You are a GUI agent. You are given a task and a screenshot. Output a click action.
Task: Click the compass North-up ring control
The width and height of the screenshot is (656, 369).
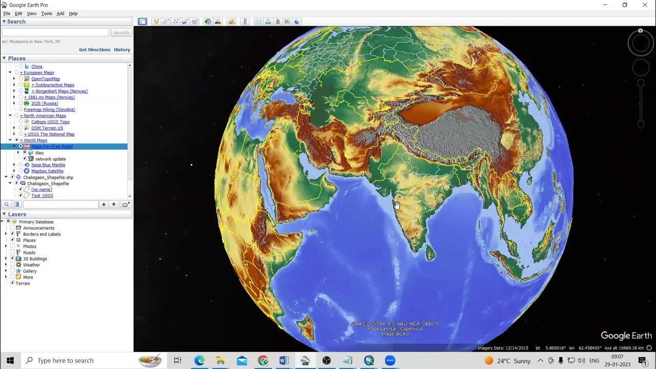point(641,44)
